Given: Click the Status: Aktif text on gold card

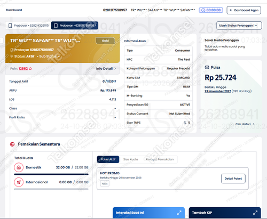Looking at the screenshot, I should click(24, 56).
